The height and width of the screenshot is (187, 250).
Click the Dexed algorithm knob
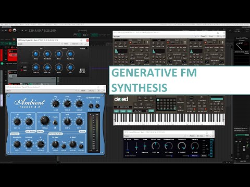[180, 100]
